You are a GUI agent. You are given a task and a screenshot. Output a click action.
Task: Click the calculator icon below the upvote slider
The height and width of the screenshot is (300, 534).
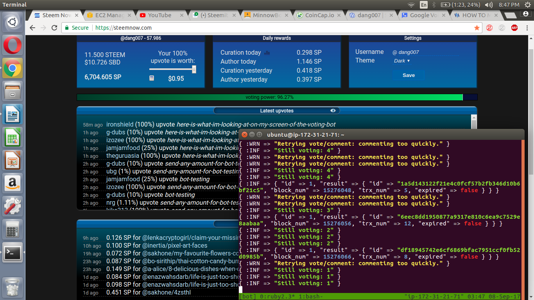point(152,78)
